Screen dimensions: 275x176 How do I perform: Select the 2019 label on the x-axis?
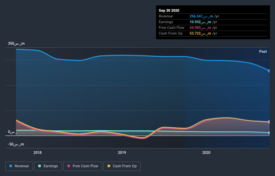click(122, 152)
